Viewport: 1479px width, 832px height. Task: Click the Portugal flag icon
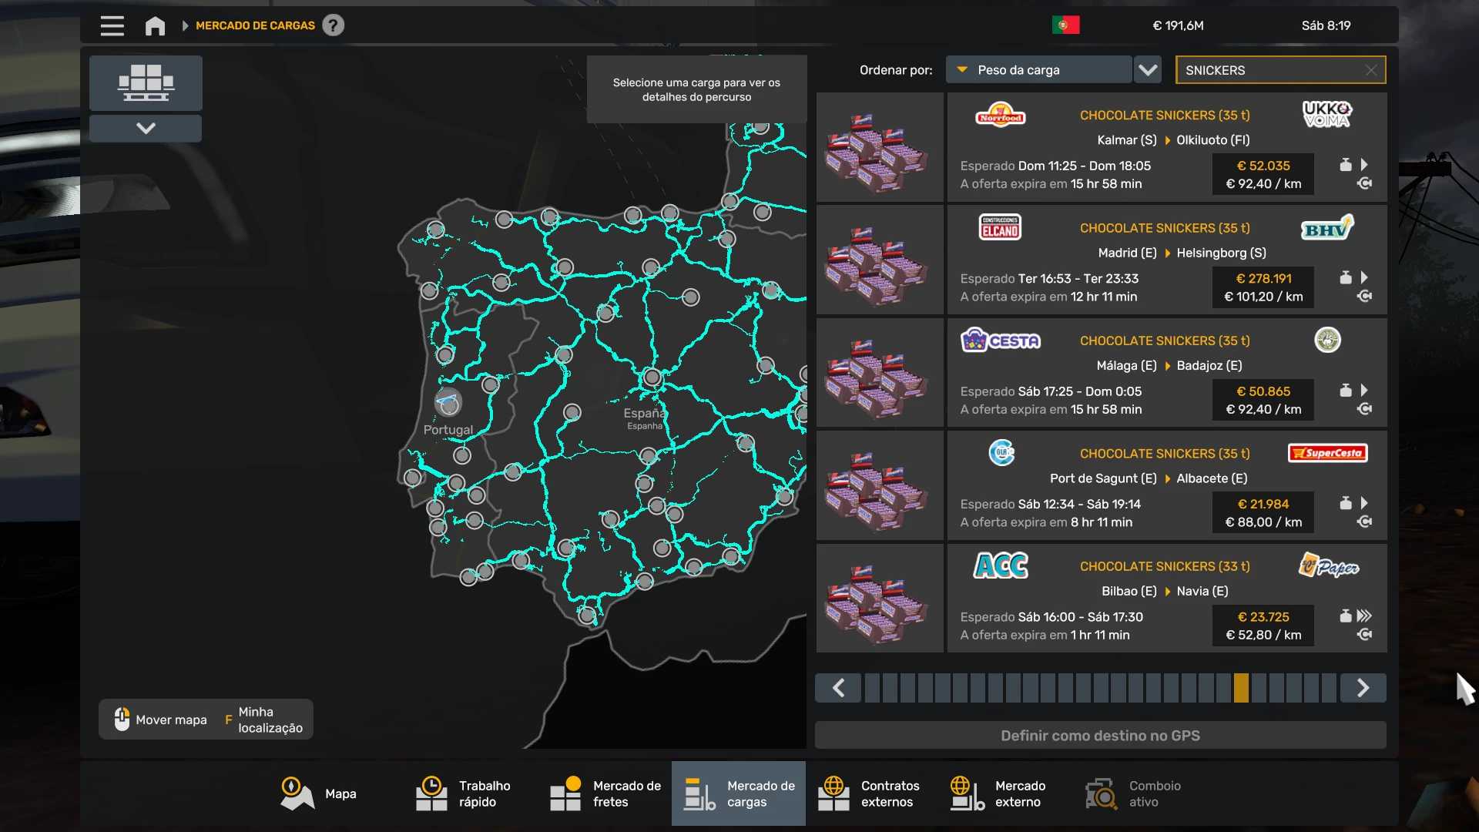point(1065,25)
